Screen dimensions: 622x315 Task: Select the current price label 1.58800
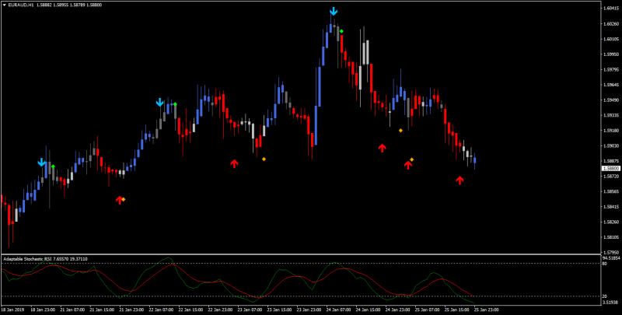[611, 169]
